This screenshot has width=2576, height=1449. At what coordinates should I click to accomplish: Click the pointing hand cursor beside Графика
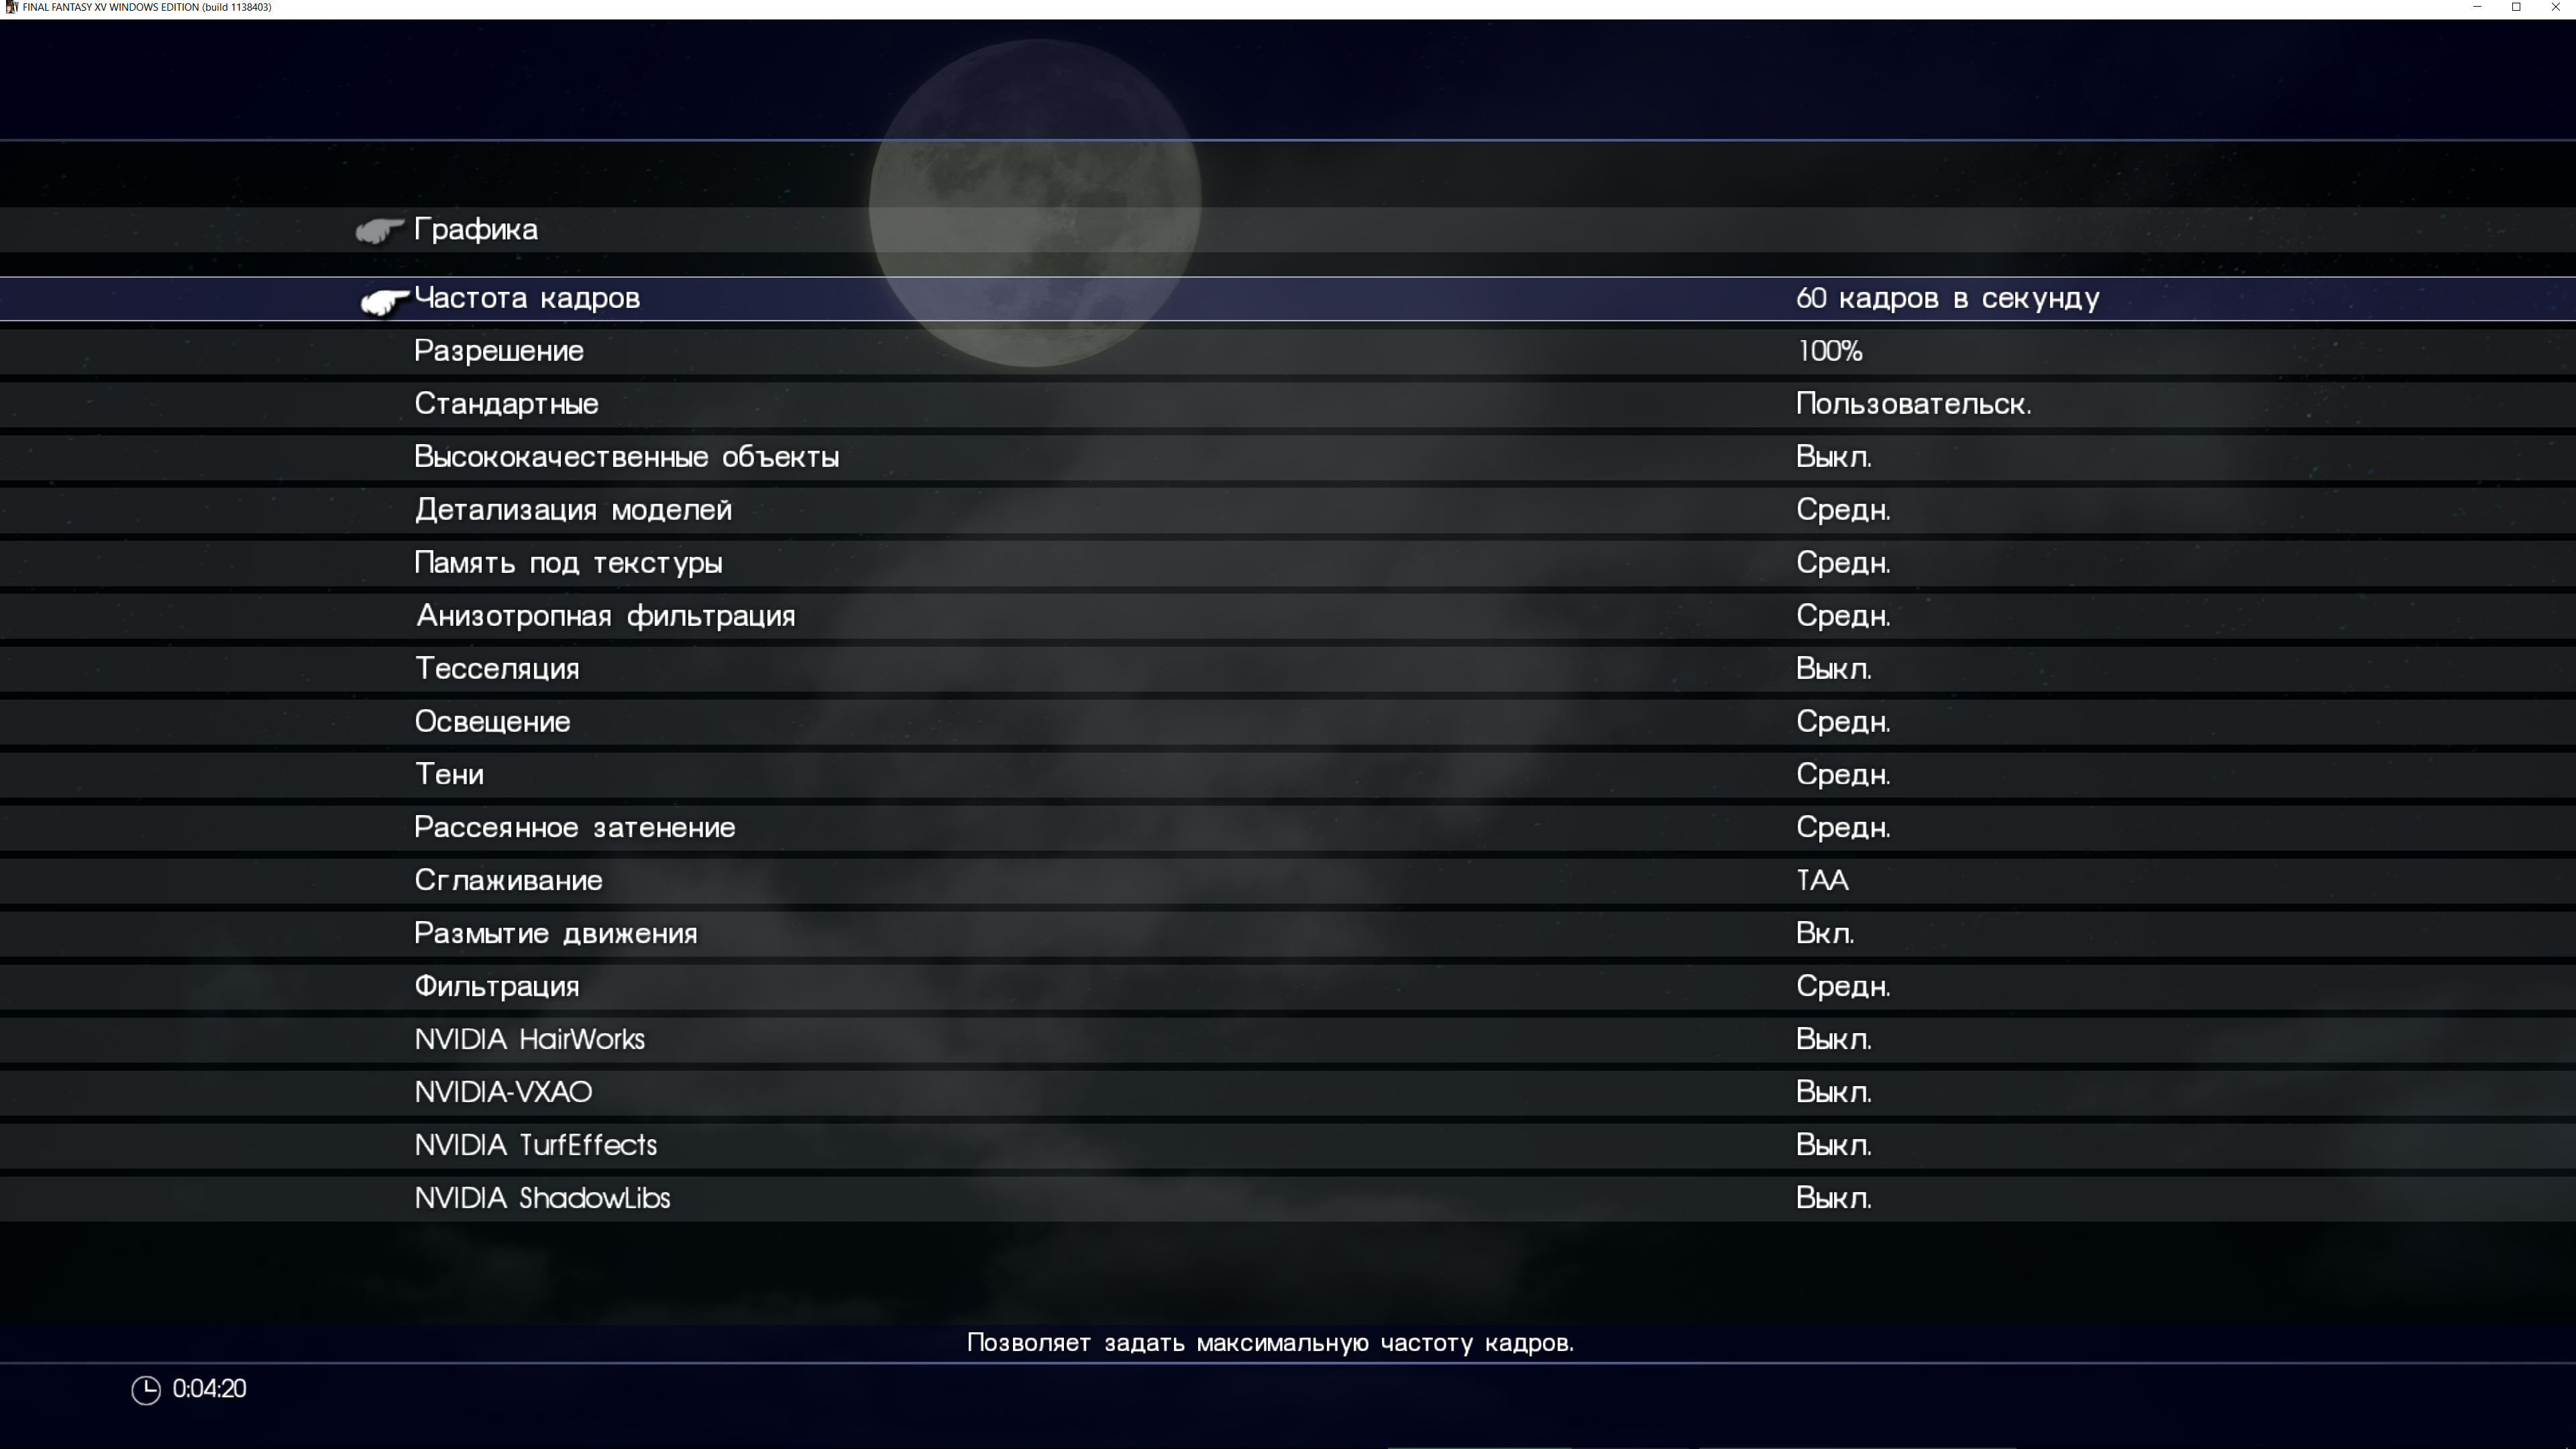(x=379, y=231)
